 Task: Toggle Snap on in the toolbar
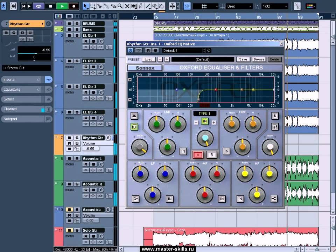pyautogui.click(x=187, y=6)
